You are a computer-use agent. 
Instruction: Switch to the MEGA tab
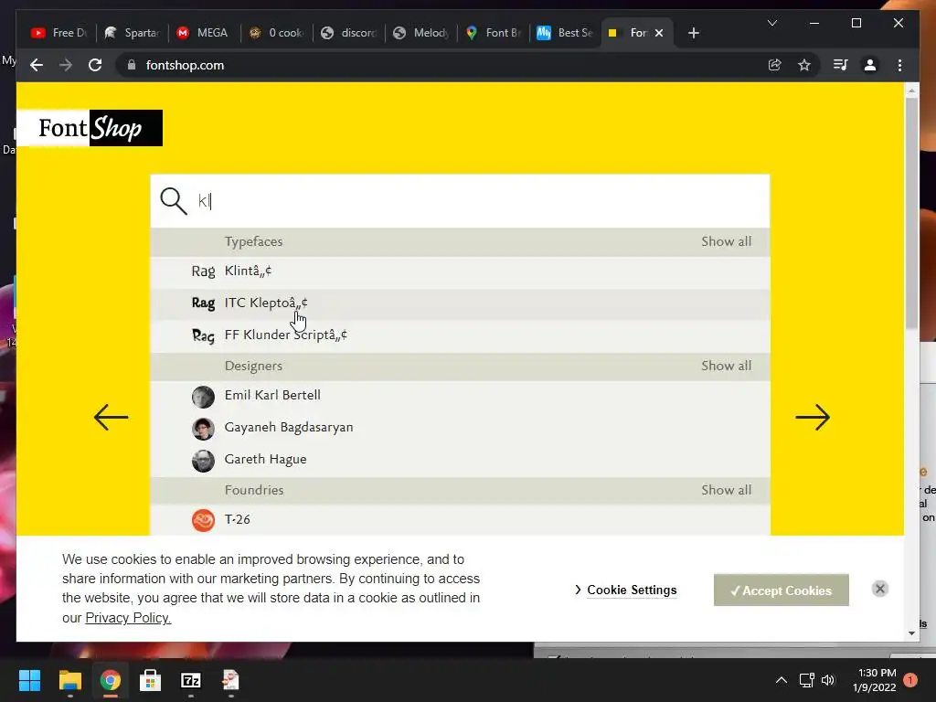click(x=204, y=33)
